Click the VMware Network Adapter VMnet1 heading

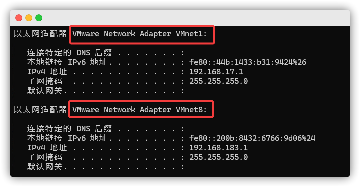coord(140,34)
